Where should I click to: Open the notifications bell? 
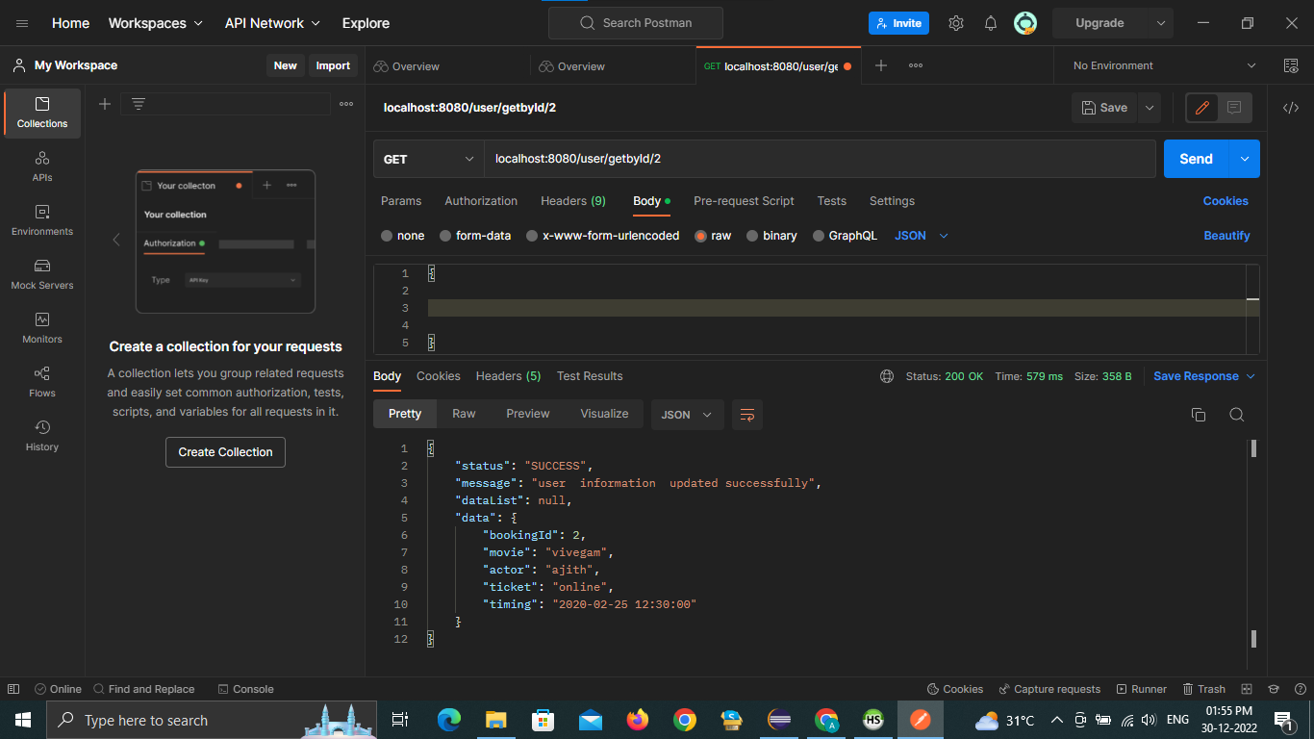click(991, 23)
